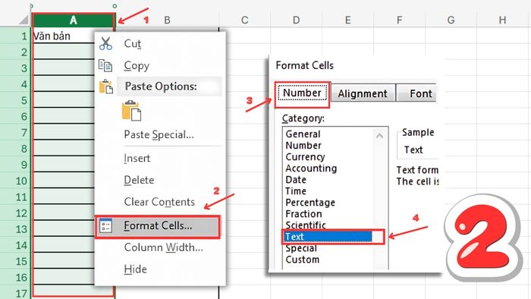This screenshot has width=531, height=299.
Task: Select Date in the Category list
Action: (x=296, y=180)
